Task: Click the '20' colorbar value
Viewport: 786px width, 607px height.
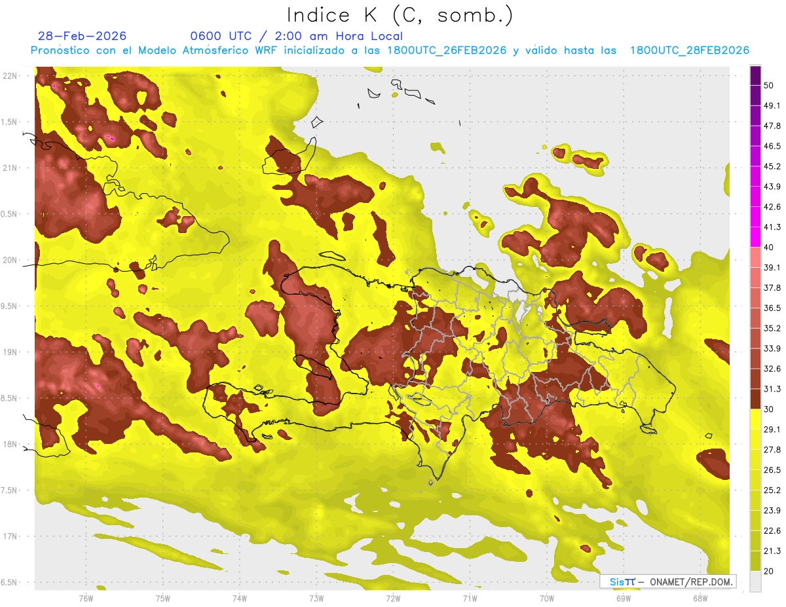Action: (769, 572)
